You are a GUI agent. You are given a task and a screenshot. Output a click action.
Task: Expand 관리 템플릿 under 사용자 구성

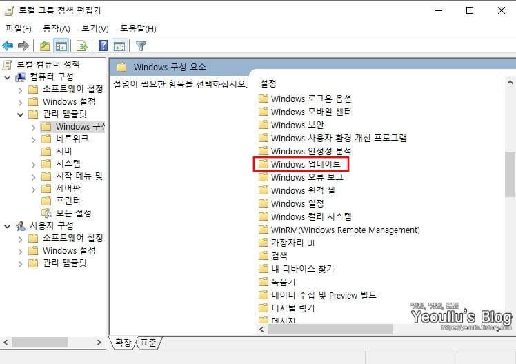coord(21,263)
